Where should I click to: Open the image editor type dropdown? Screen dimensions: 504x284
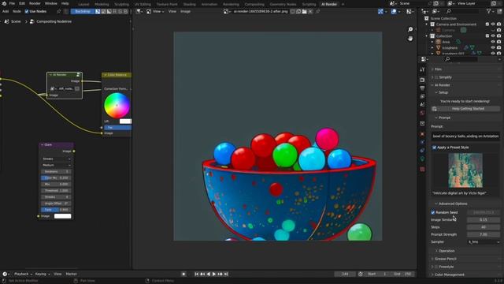(139, 11)
